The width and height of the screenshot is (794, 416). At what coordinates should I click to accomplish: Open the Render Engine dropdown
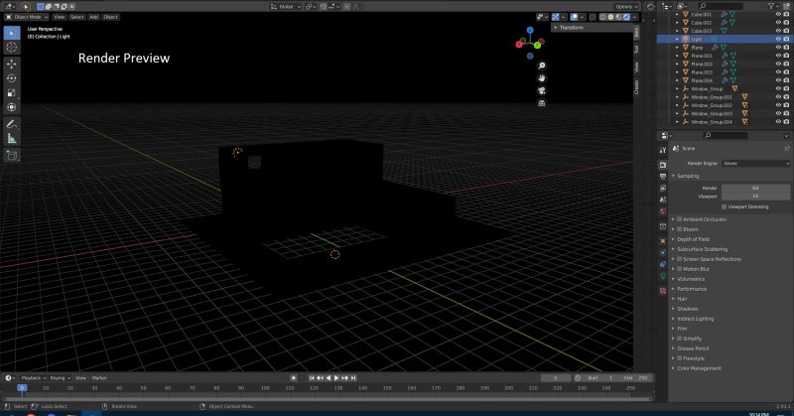tap(755, 163)
